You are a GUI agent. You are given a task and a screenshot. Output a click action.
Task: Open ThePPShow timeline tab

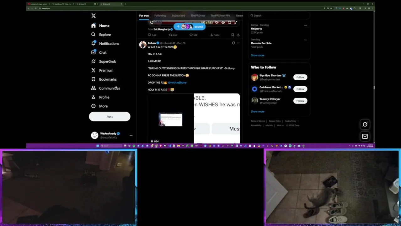coord(198,15)
